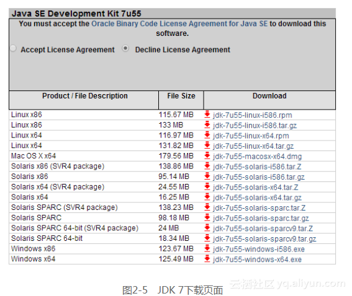Open the jdk-7u55-windows-i586.exe download link

[x=259, y=249]
